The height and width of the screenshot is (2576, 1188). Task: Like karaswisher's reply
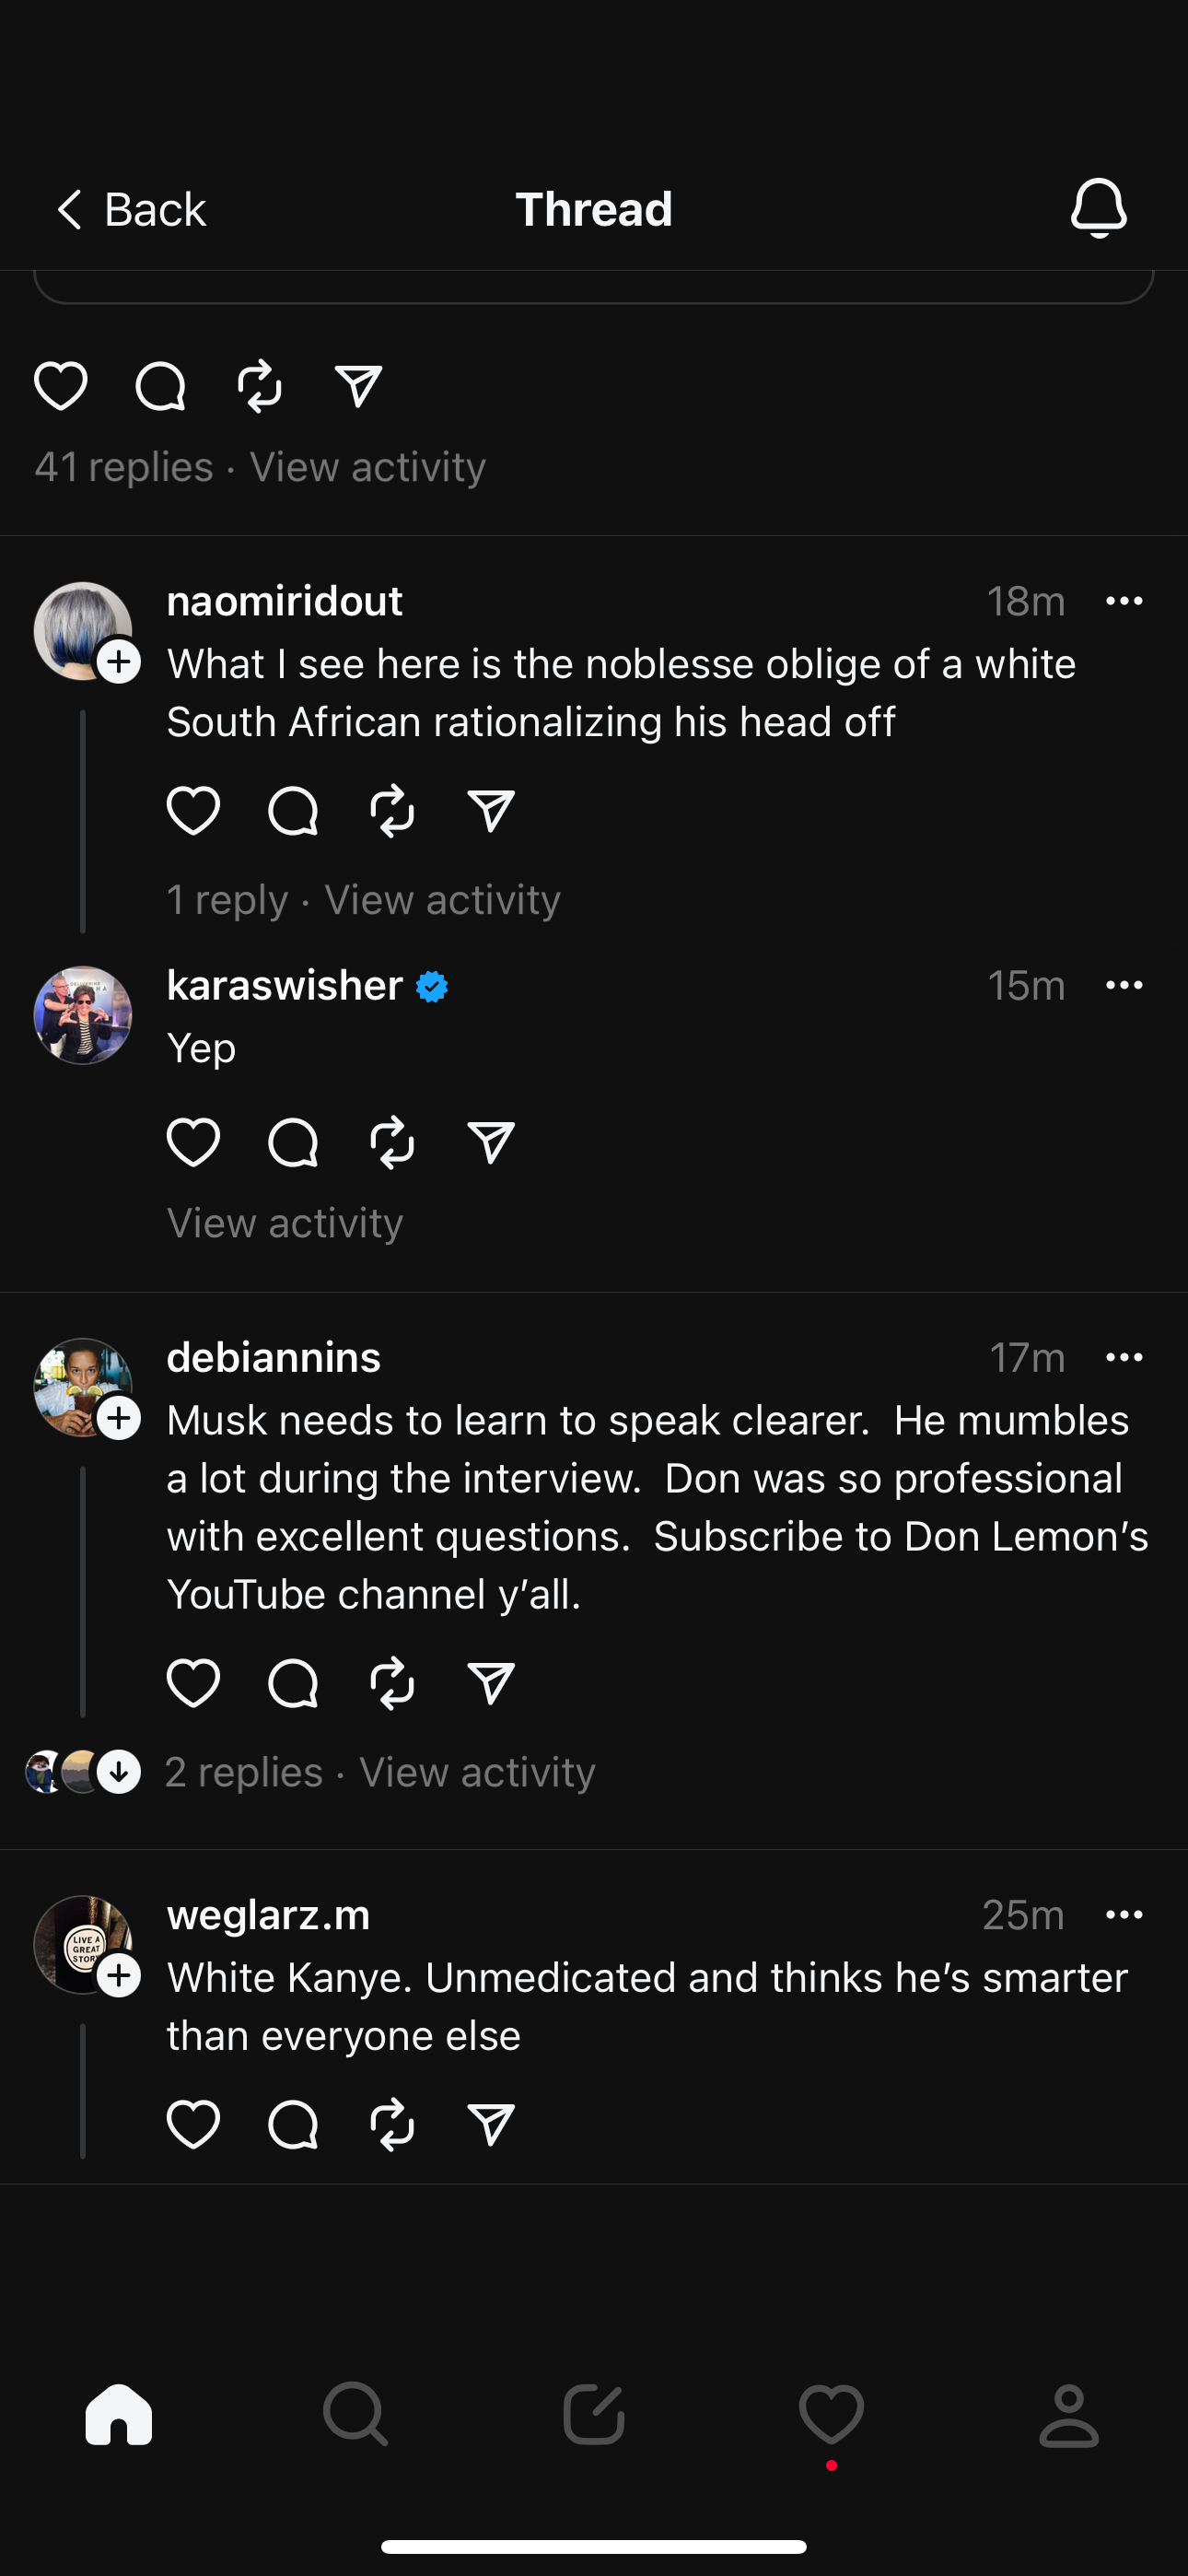click(193, 1142)
